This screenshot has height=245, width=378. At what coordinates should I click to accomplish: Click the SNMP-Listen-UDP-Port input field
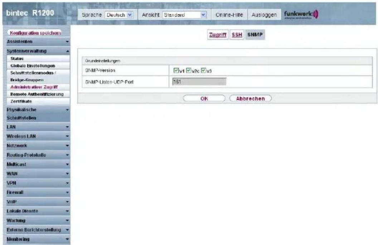[199, 82]
